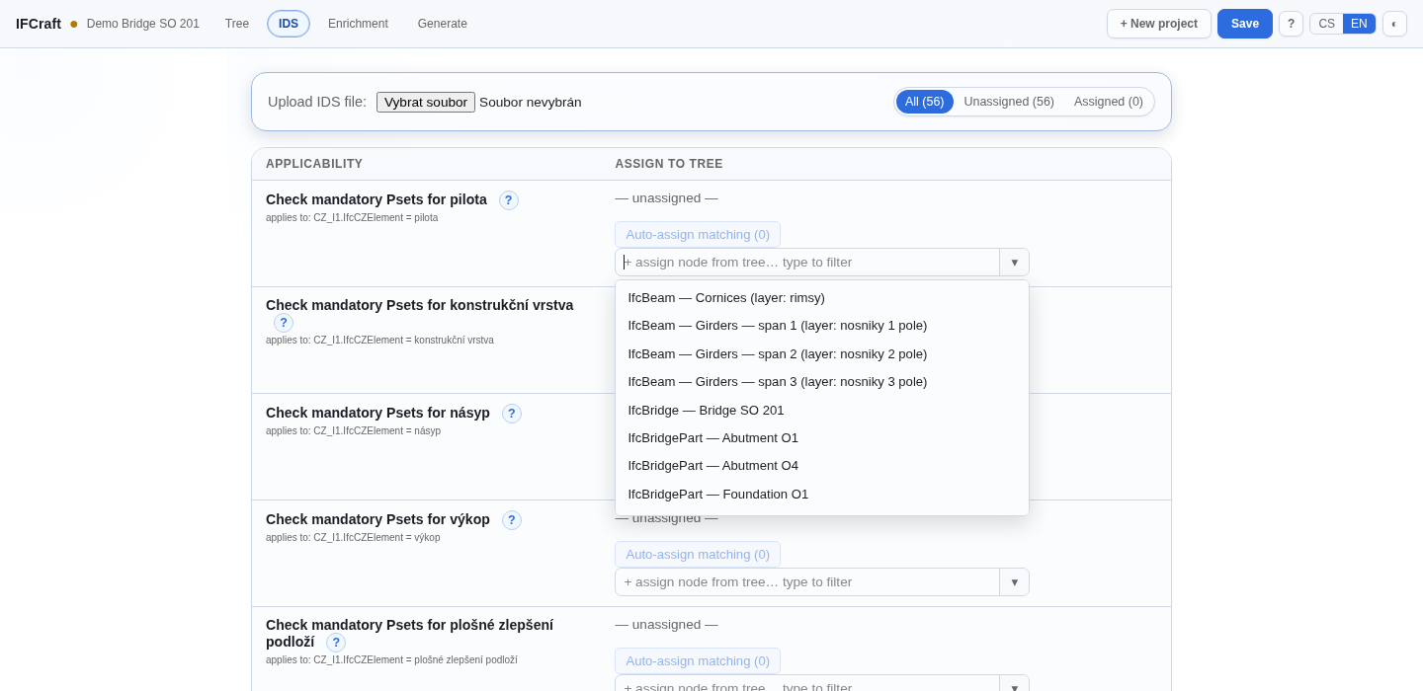1423x691 pixels.
Task: Choose IfcBridgePart — Abutment O4
Action: coord(822,466)
